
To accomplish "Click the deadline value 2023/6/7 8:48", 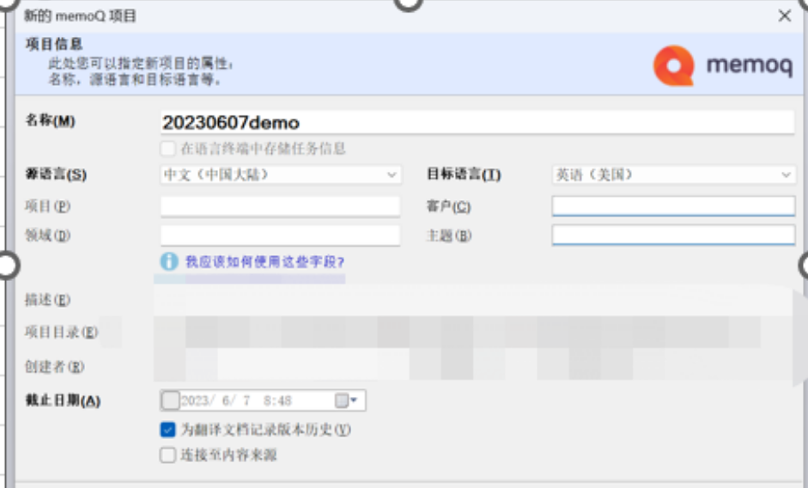I will 236,401.
